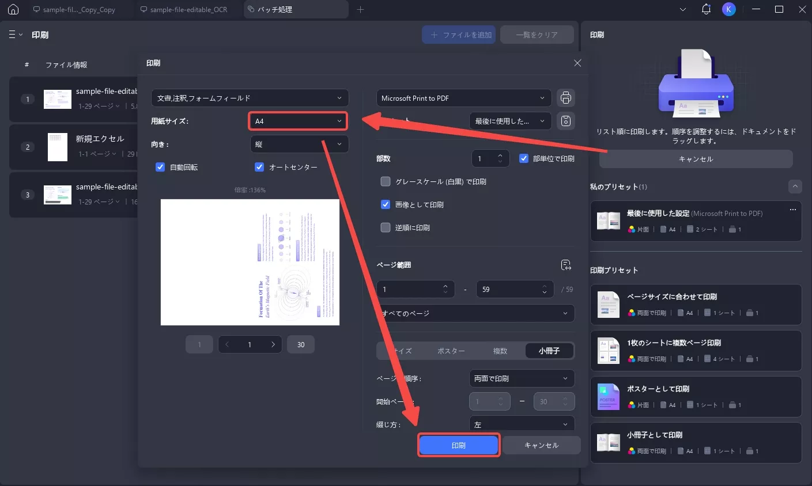Select 最後に使用した設定 preset card
The width and height of the screenshot is (812, 486).
pyautogui.click(x=696, y=221)
